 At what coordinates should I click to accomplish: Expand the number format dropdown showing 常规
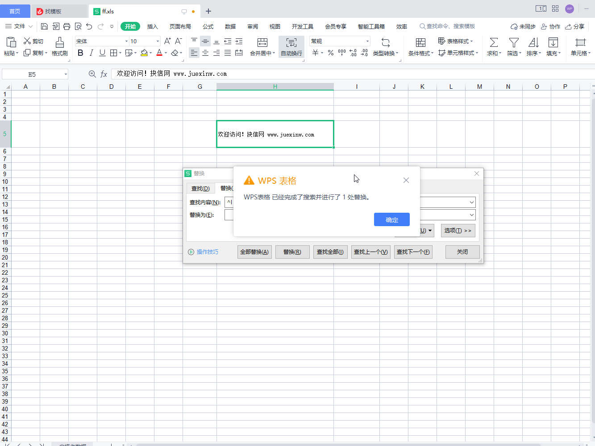[367, 41]
